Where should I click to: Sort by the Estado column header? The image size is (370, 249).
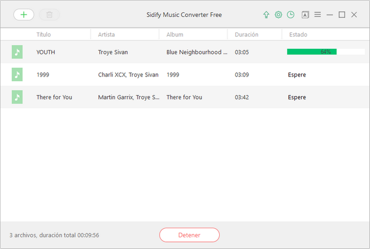[x=298, y=35]
